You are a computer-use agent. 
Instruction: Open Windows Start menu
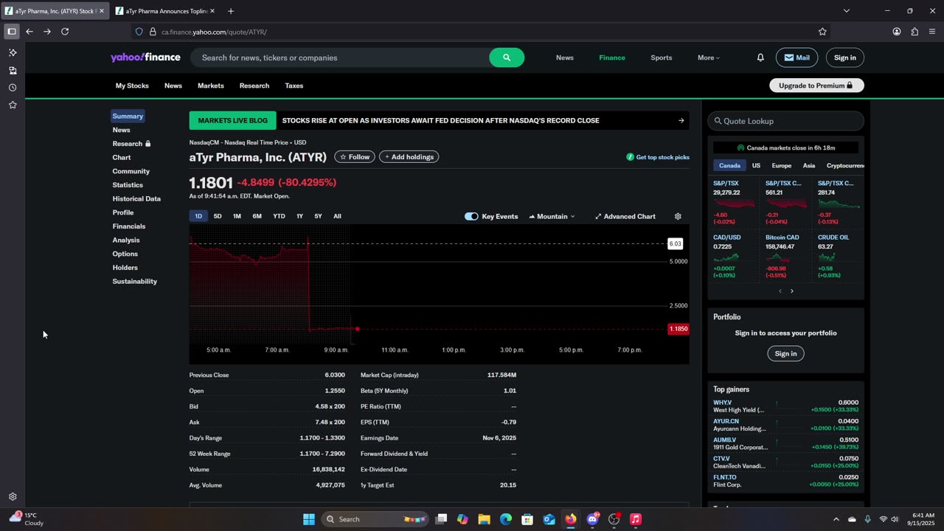[309, 519]
